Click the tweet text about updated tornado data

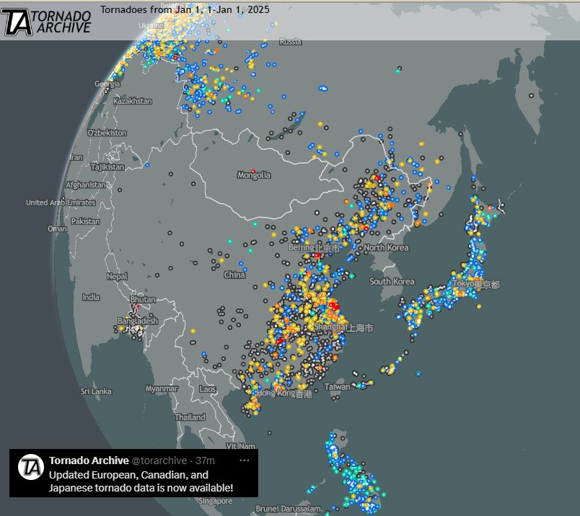tap(141, 481)
